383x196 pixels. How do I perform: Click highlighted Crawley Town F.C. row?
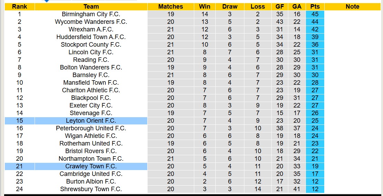coord(91,166)
